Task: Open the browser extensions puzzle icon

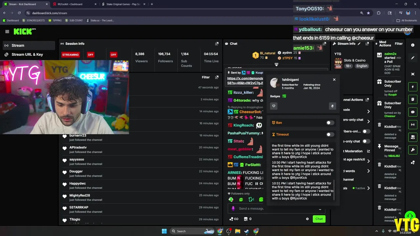Action: [x=379, y=13]
